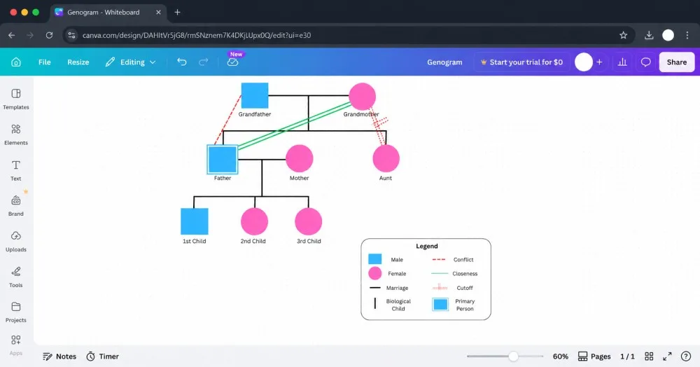
Task: Open the Notes panel
Action: (59, 356)
